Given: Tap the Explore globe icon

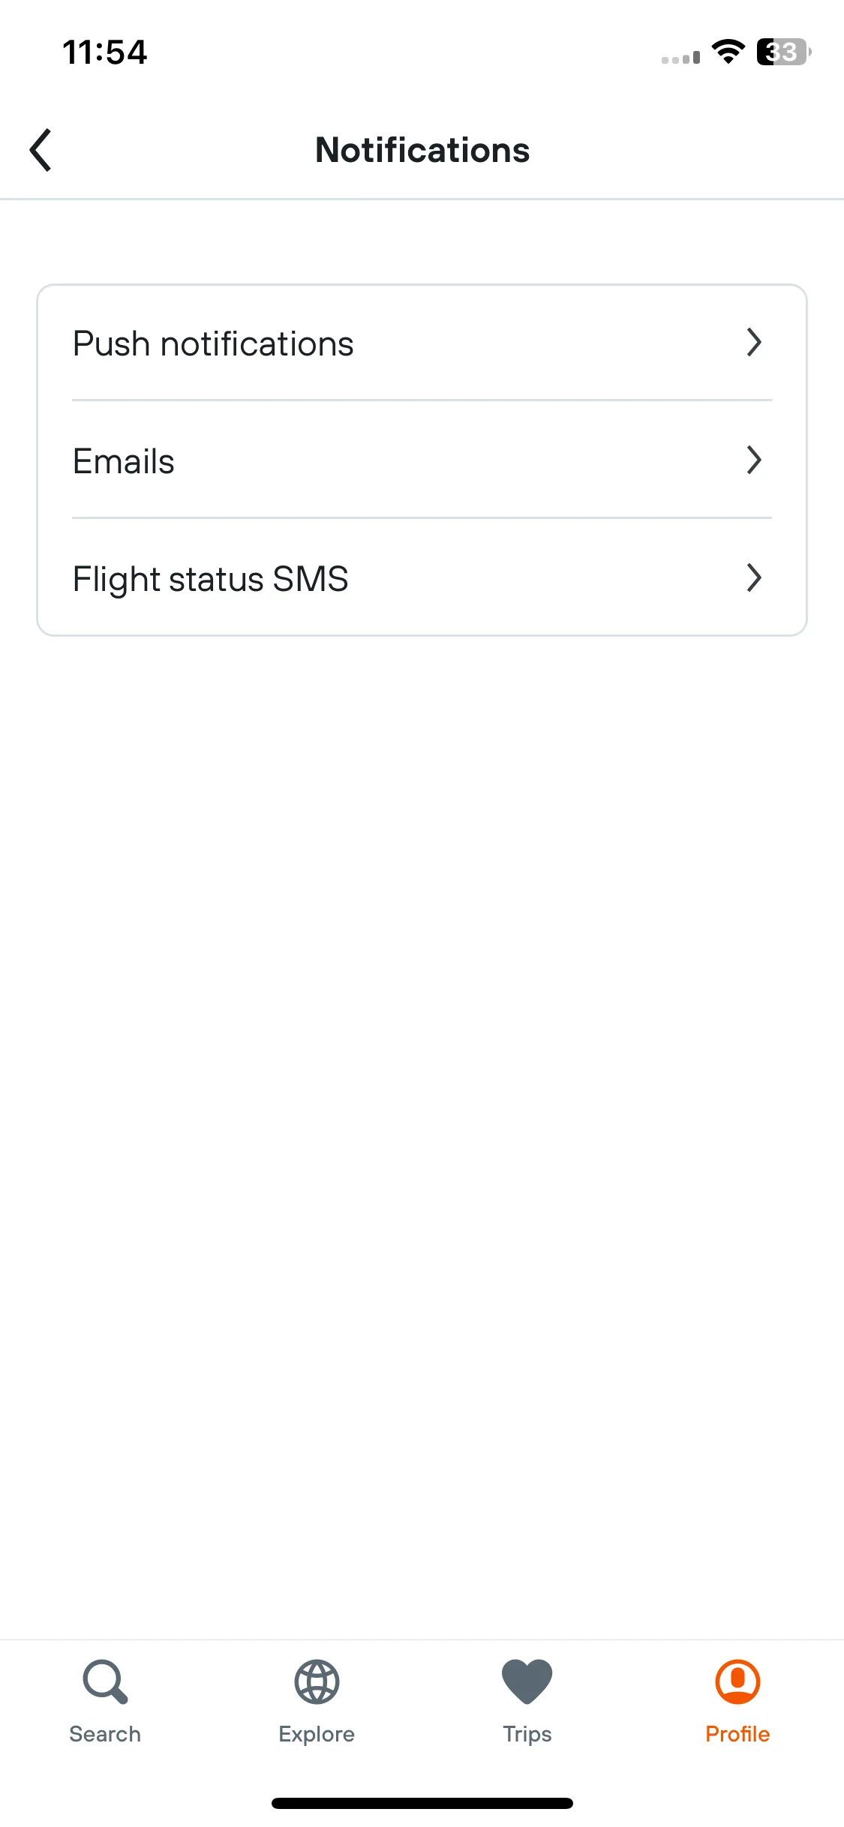Looking at the screenshot, I should (317, 1682).
